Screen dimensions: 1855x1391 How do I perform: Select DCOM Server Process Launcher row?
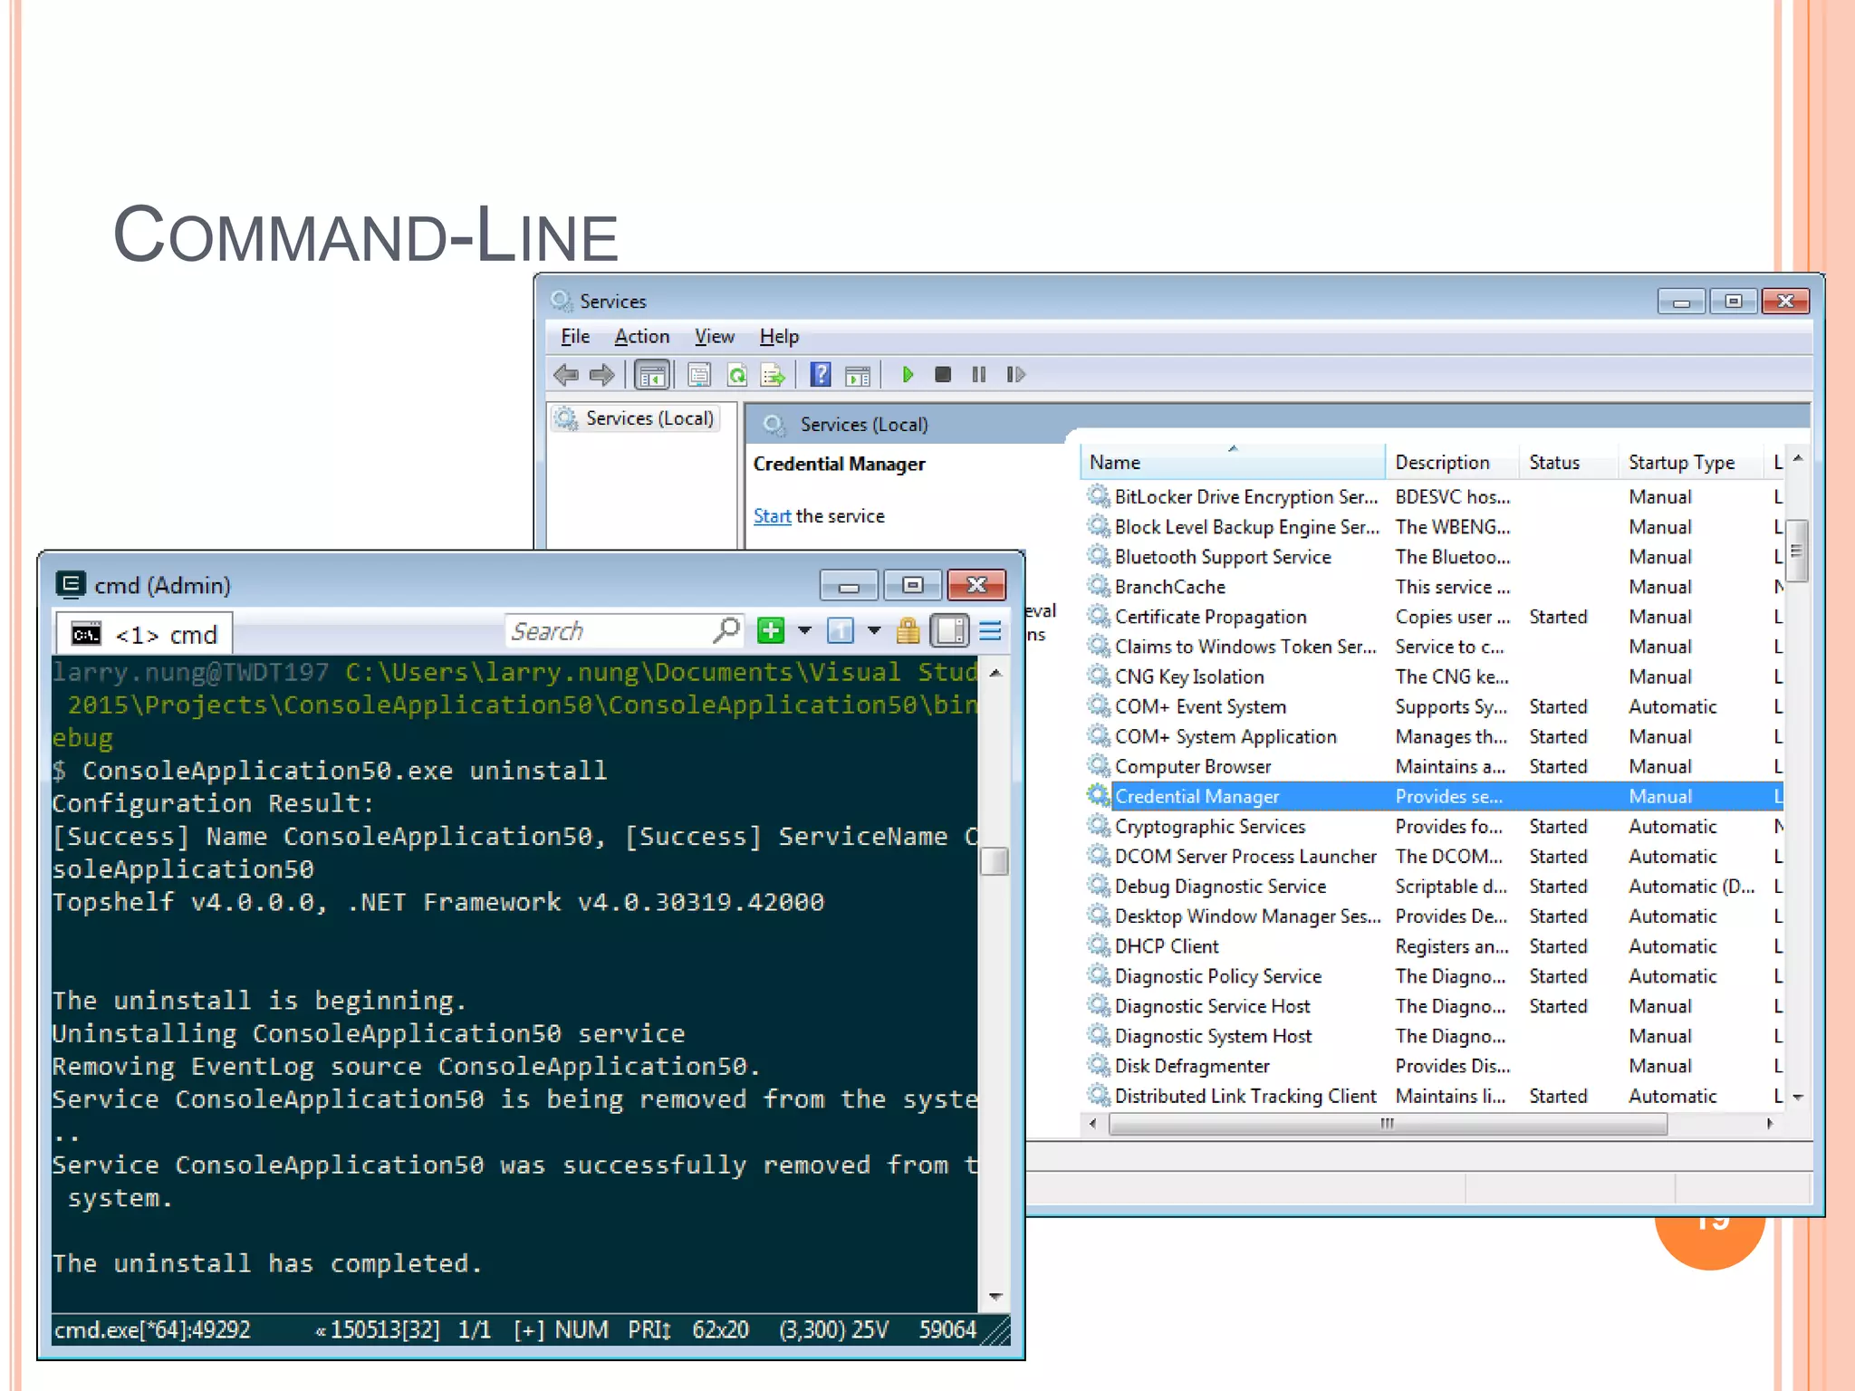pyautogui.click(x=1435, y=856)
